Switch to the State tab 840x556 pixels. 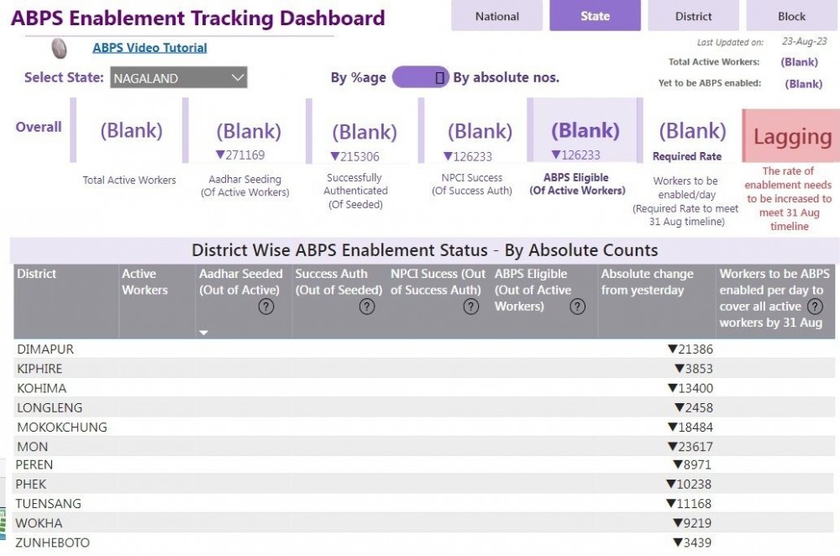pos(596,15)
